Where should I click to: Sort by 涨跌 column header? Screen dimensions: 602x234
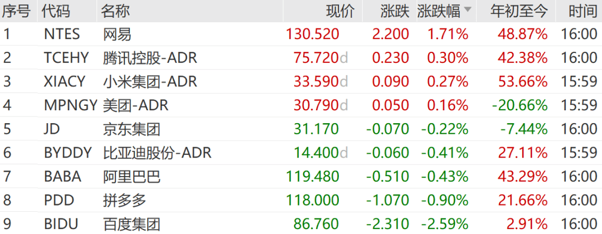(x=395, y=11)
